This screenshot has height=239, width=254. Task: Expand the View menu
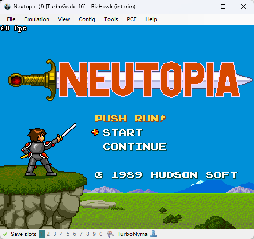click(64, 19)
